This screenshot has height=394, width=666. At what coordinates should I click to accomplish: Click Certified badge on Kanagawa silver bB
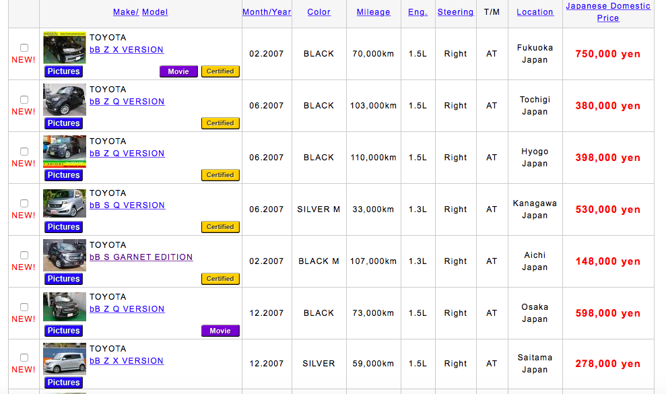coord(220,227)
